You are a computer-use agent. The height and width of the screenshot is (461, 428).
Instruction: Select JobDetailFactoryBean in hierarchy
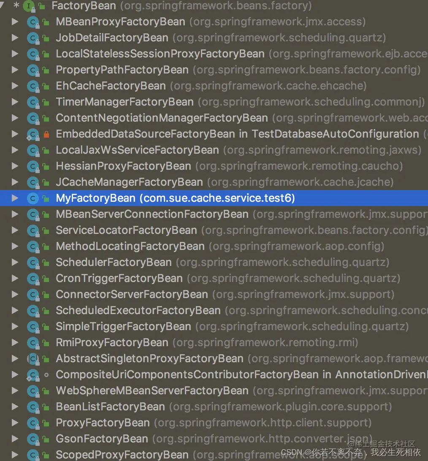click(x=214, y=38)
